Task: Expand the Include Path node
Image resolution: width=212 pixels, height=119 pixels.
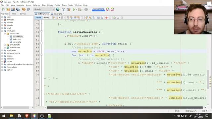Action: coord(5,45)
